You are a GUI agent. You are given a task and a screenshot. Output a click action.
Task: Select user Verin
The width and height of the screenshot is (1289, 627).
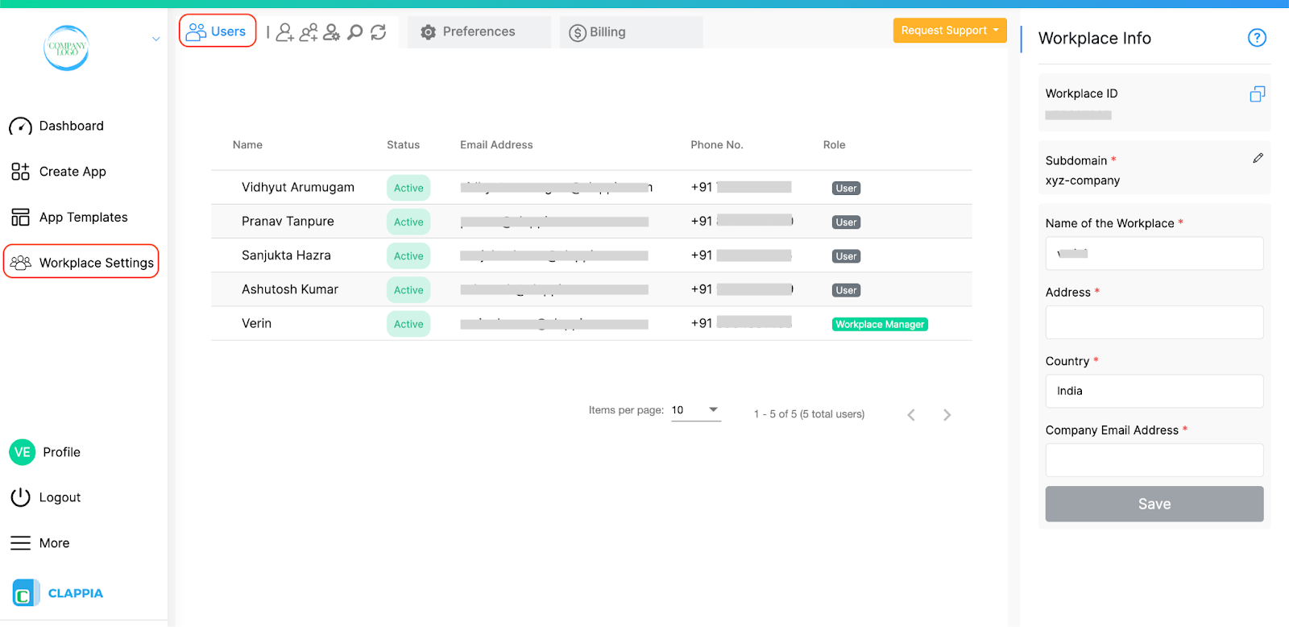[256, 323]
